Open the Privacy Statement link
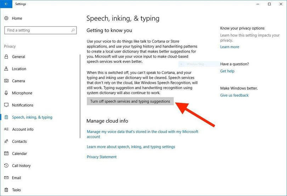Viewport: 287px width, 196px height. click(102, 157)
